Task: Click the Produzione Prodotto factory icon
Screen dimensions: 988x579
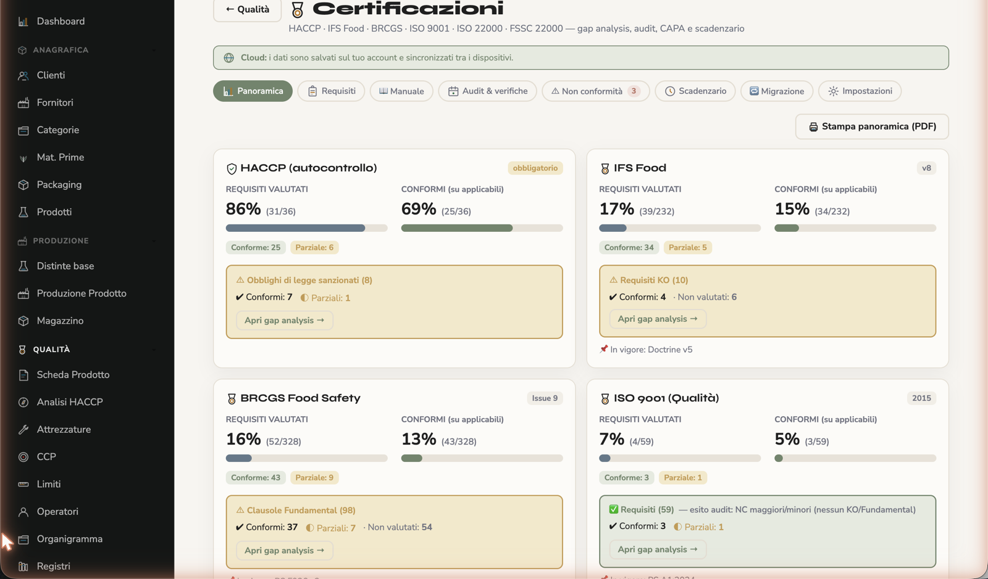Action: click(x=23, y=294)
